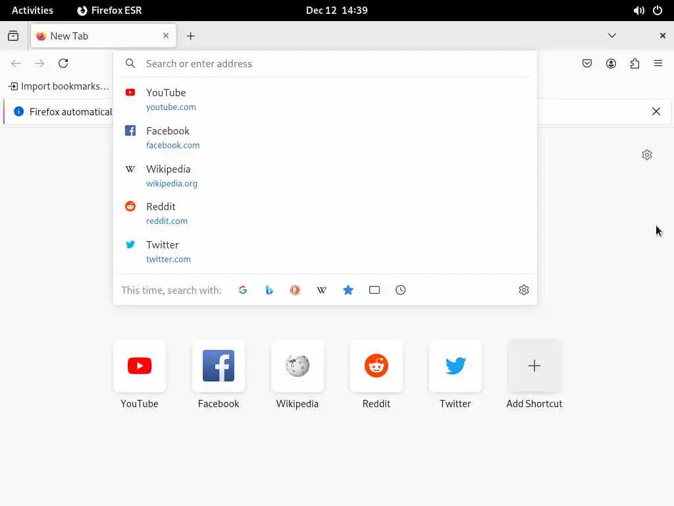Open new tab page personalization gear

(647, 155)
